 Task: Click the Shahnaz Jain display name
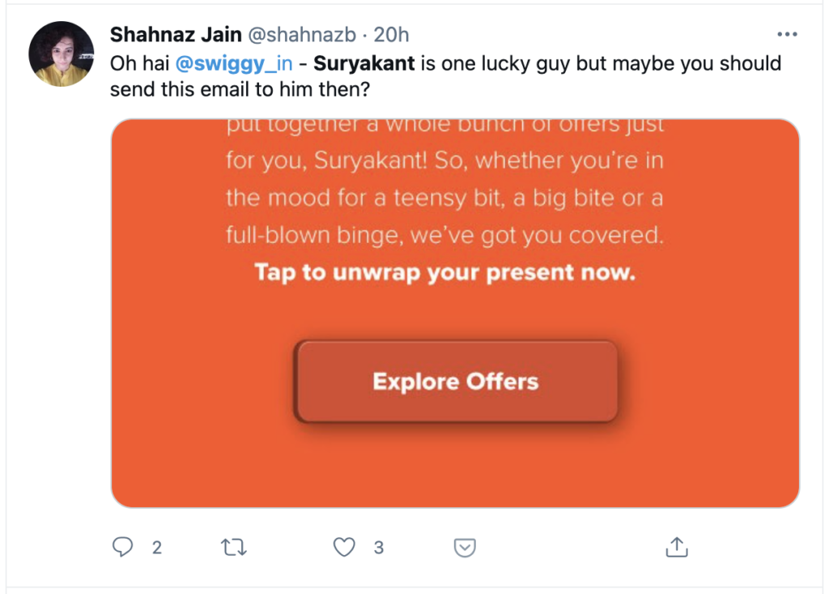pos(176,35)
